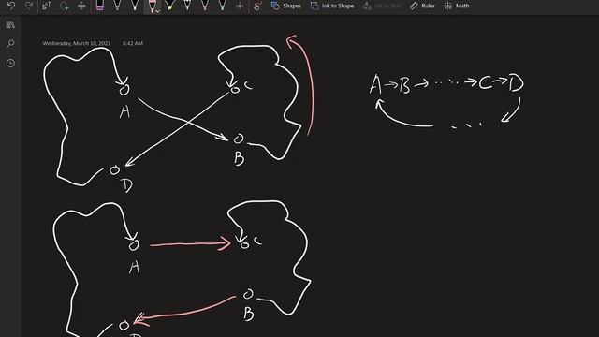Click the page date 'Wednesday, March 10, 2021'
The image size is (599, 337).
77,43
